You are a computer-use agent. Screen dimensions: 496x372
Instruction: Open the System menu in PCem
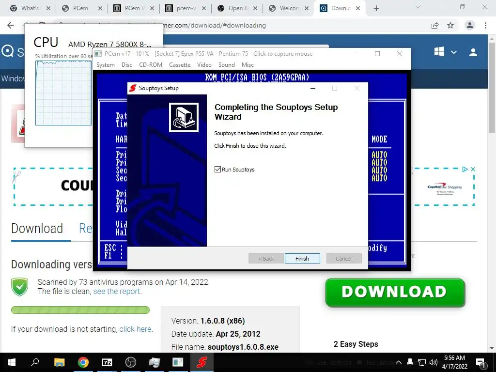[x=105, y=64]
